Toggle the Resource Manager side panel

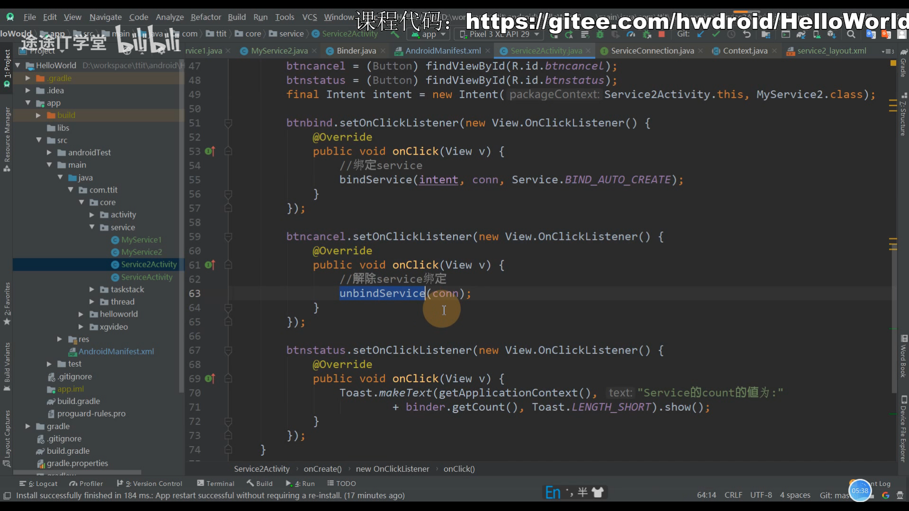(7, 139)
